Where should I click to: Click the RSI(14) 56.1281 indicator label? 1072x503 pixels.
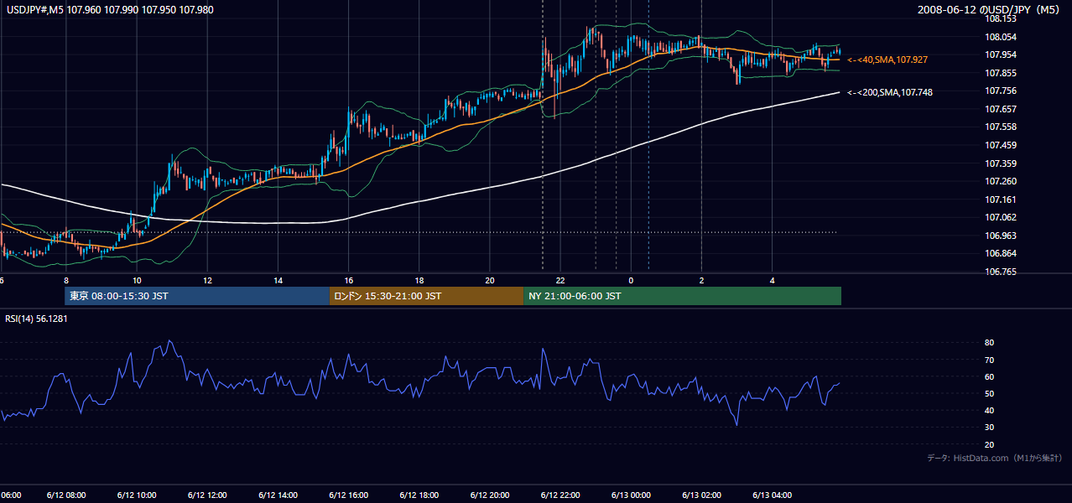coord(36,319)
